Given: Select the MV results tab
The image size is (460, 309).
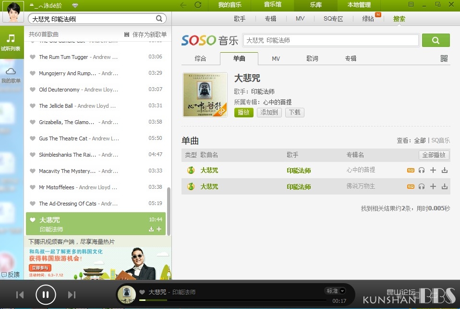Looking at the screenshot, I should click(276, 58).
